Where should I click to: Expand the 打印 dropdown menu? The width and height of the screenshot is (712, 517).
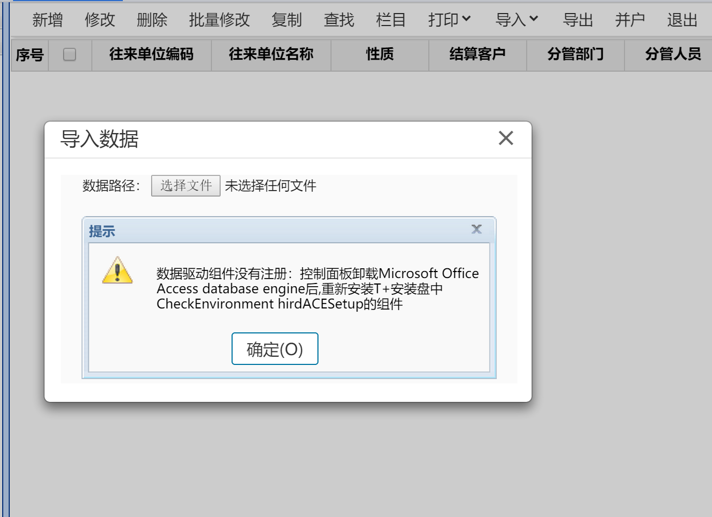coord(449,20)
